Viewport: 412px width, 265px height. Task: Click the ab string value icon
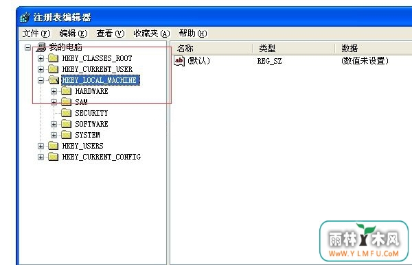click(179, 61)
